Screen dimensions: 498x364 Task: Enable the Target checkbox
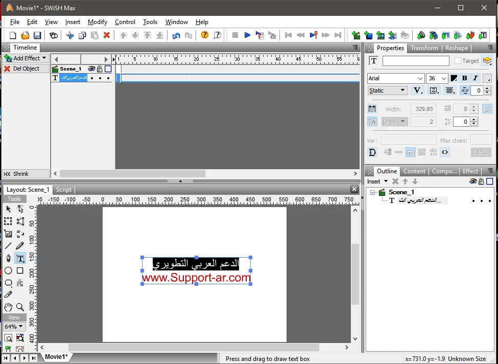tap(458, 61)
